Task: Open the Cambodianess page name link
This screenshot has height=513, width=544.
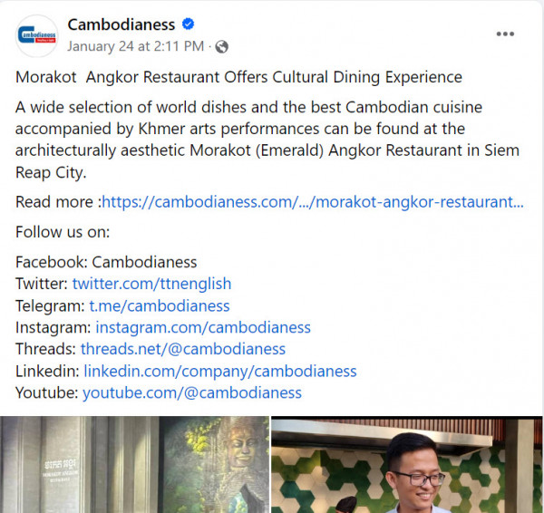Action: click(x=121, y=24)
